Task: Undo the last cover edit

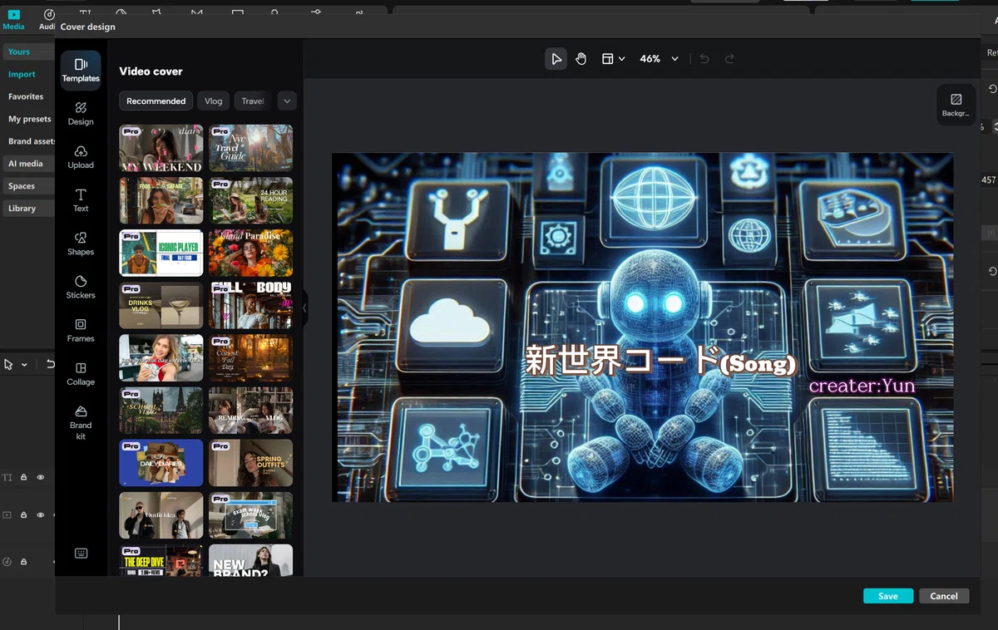Action: pos(704,59)
